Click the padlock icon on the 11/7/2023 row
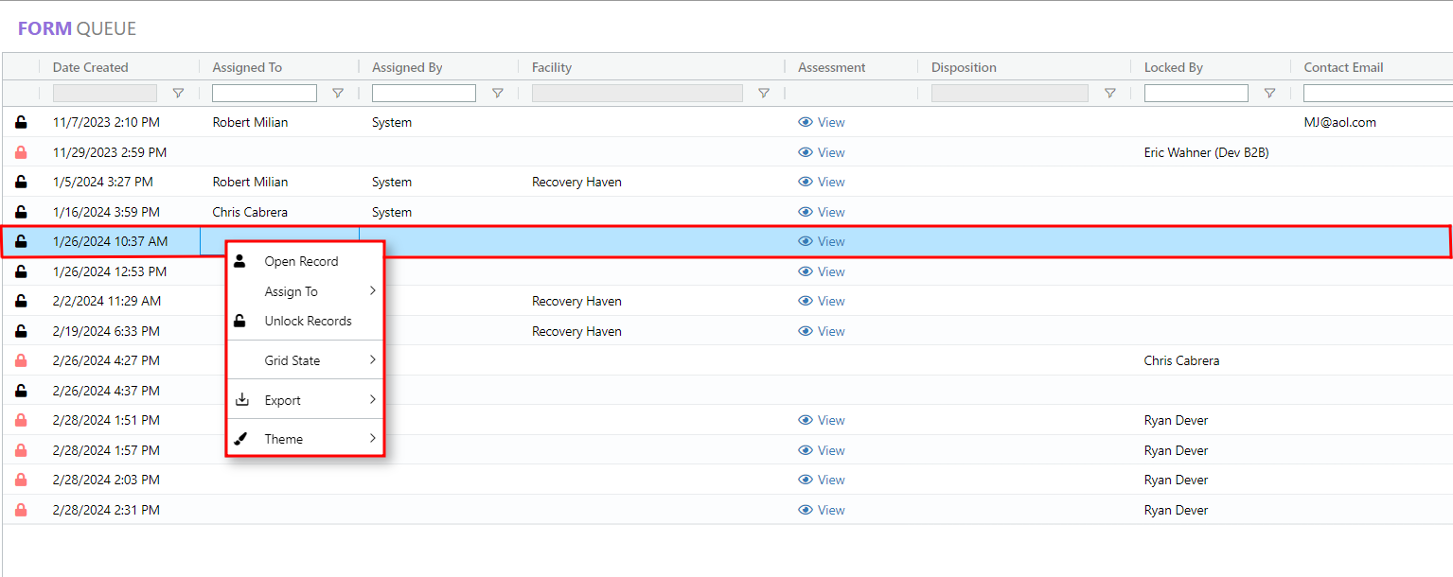1453x577 pixels. coord(21,121)
